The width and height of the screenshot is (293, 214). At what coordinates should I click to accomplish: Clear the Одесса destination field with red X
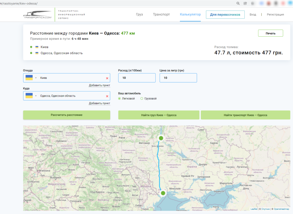107,96
